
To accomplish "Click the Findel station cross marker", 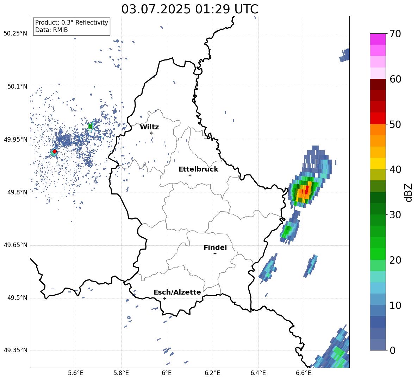I will (x=215, y=254).
